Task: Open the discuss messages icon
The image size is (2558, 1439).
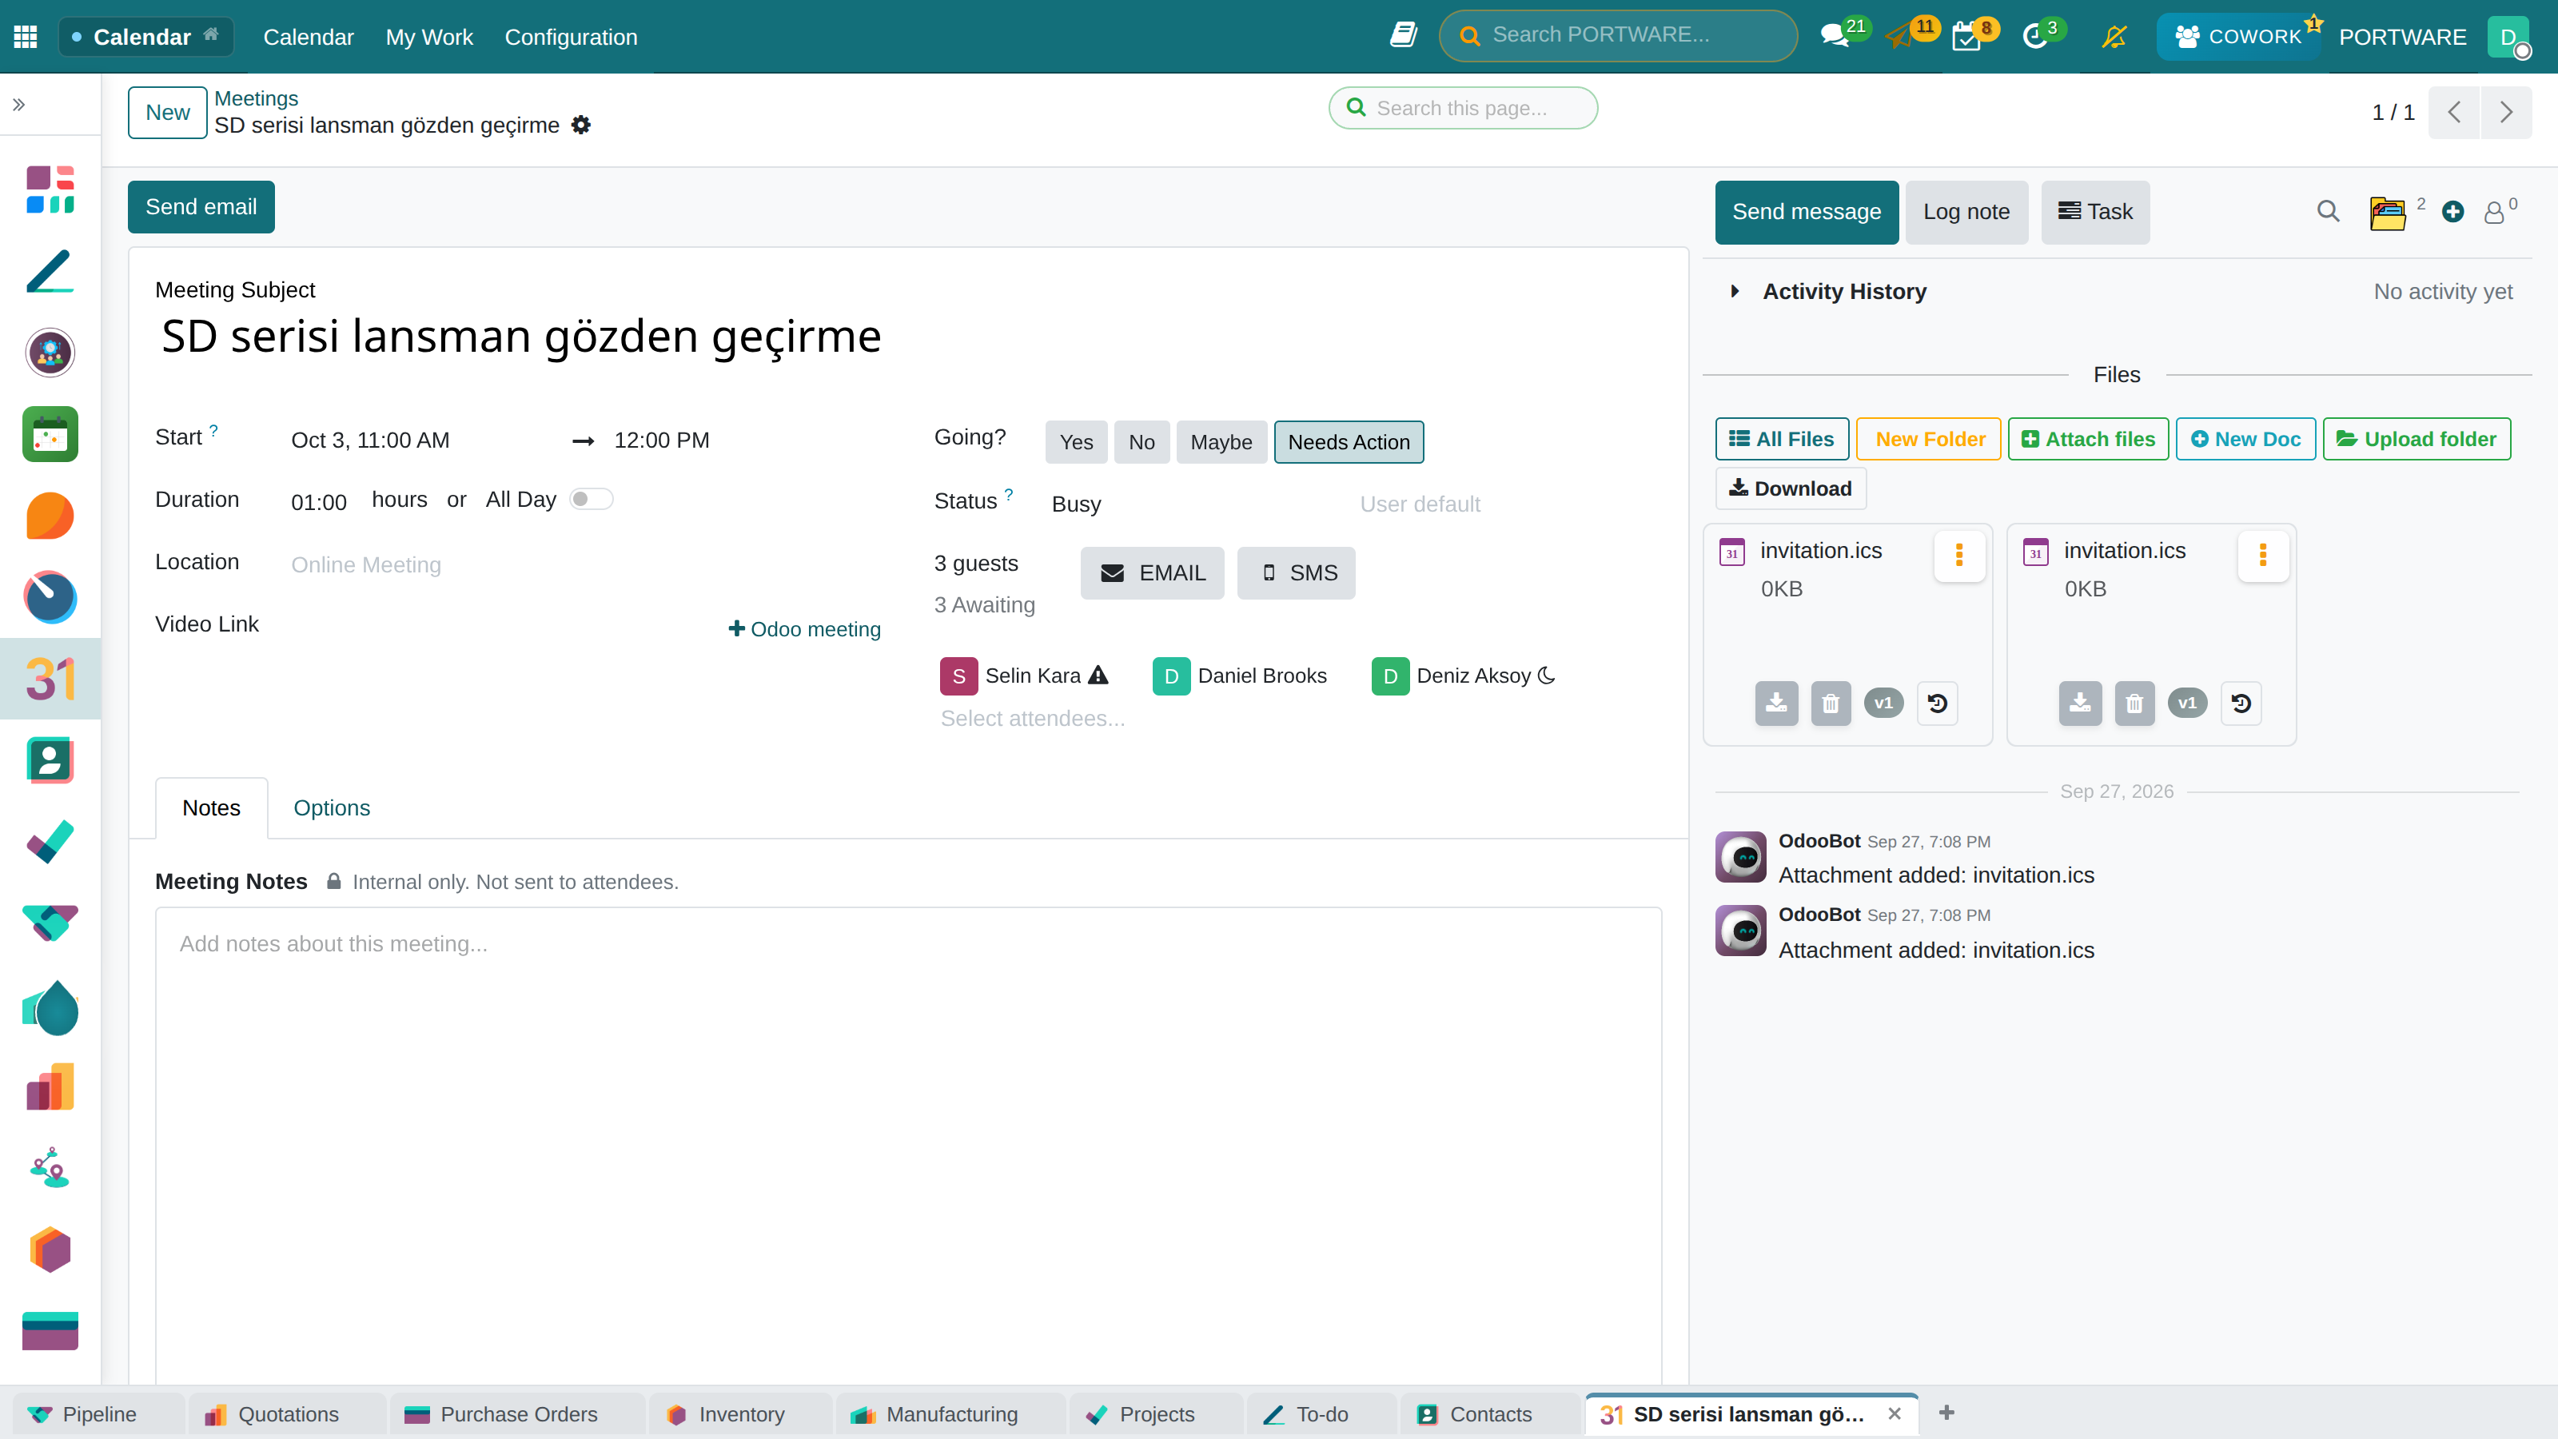Action: (1834, 37)
